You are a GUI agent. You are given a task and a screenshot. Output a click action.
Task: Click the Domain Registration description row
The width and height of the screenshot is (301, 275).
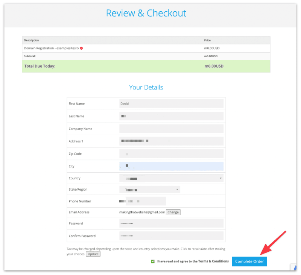point(52,48)
